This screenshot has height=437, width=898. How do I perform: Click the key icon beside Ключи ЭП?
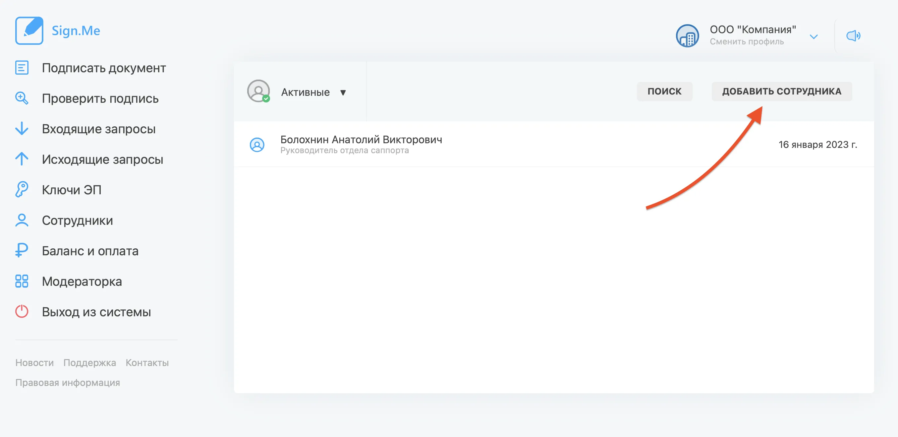(22, 189)
